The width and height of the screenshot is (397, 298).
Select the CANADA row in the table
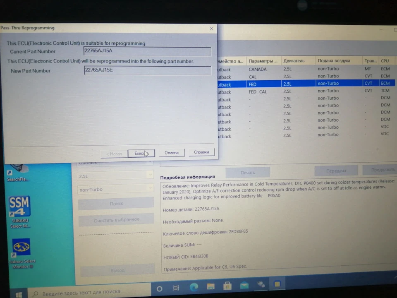point(307,69)
